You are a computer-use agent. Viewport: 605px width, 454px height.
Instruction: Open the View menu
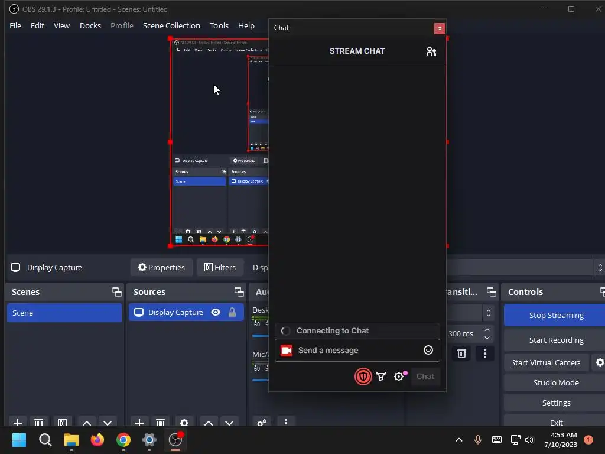[x=61, y=25]
